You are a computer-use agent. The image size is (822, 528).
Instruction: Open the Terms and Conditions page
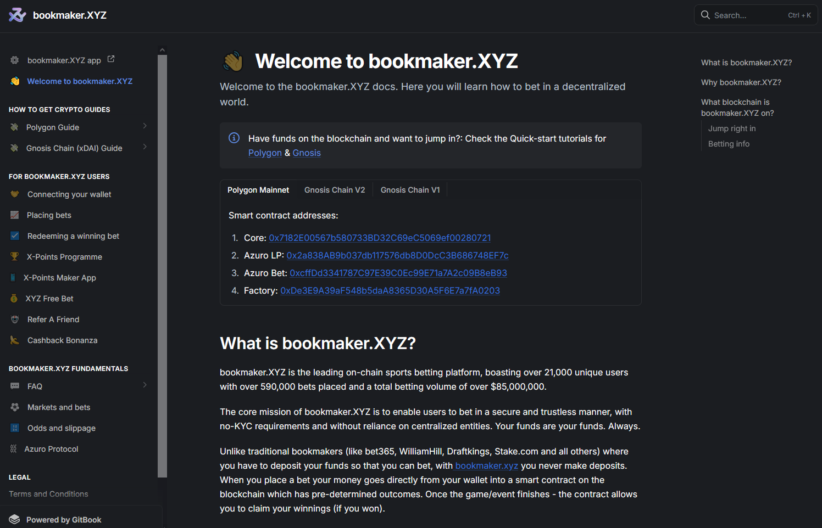[x=48, y=494]
